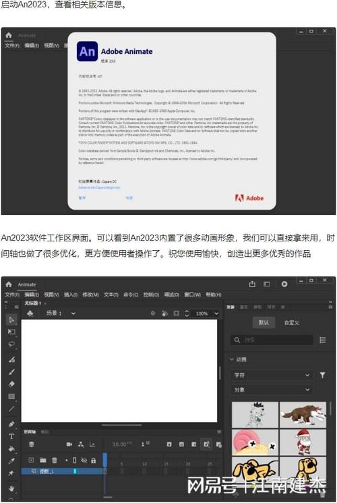Viewport: 337px width, 503px height.
Task: Select the 图层_1 layer row
Action: tap(63, 471)
